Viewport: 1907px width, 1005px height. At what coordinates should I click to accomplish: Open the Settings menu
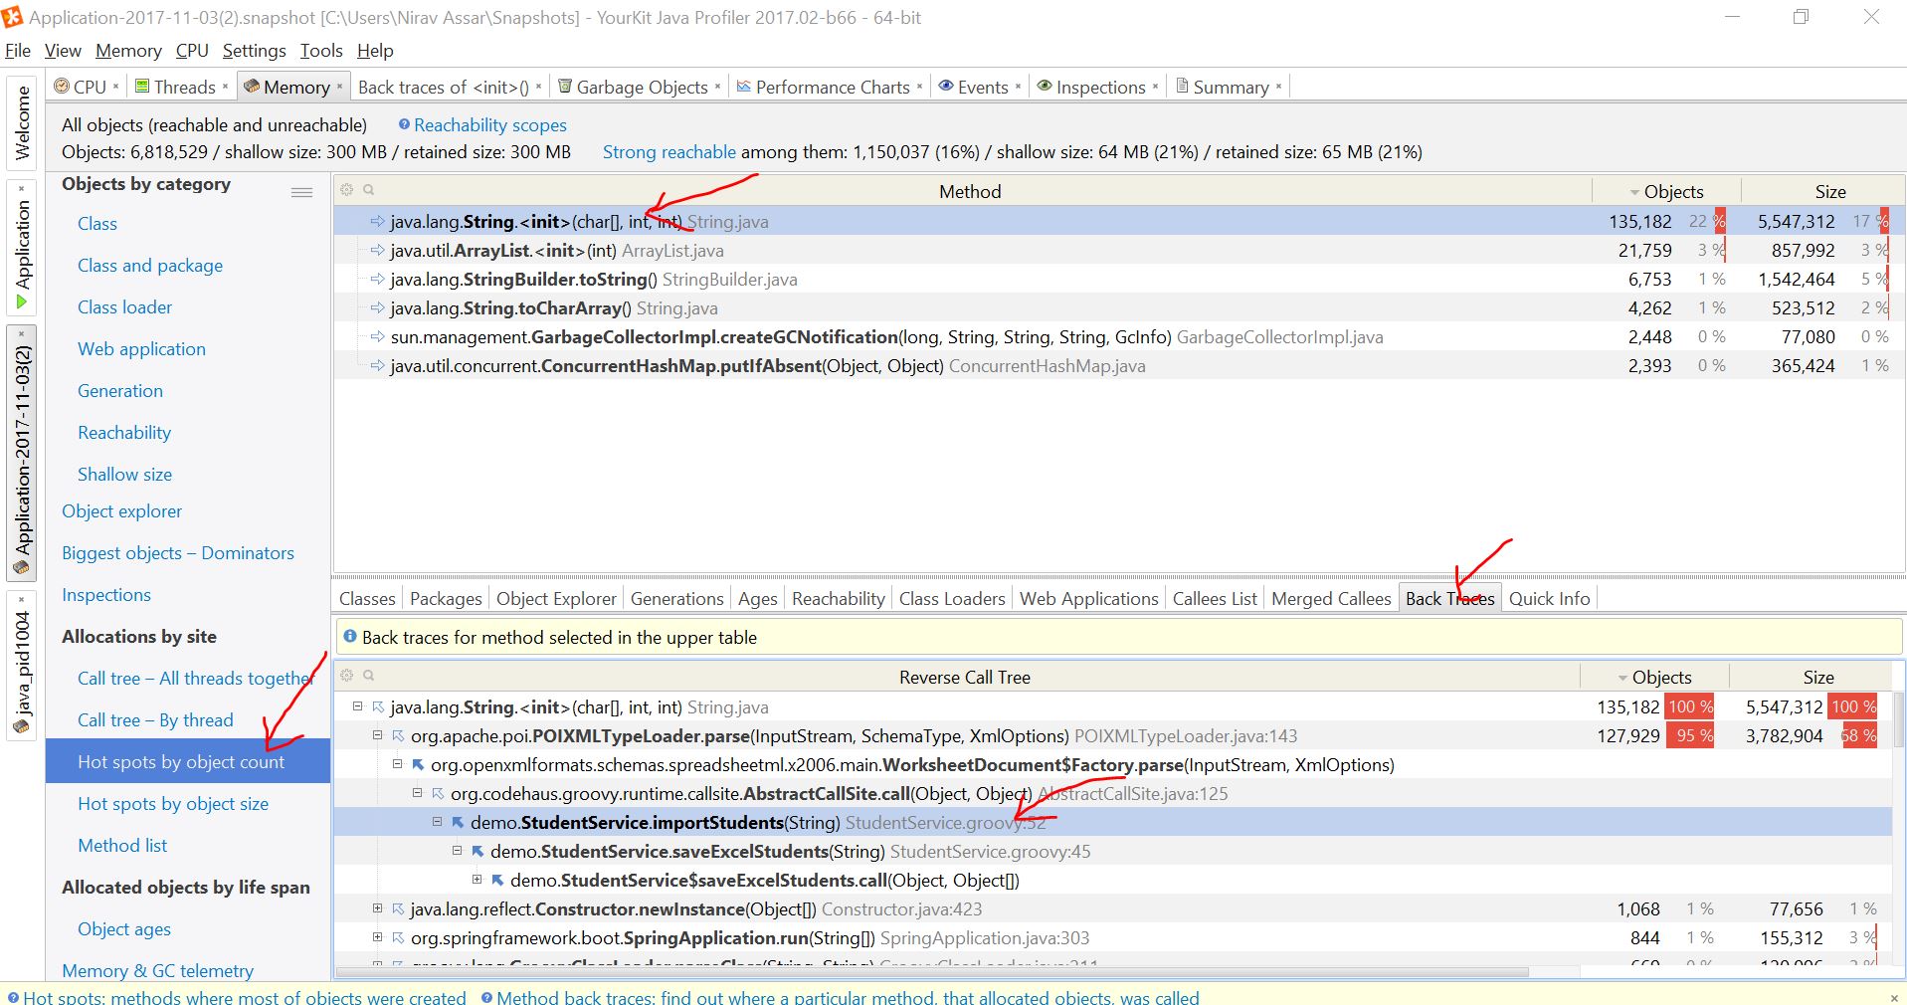pos(254,50)
